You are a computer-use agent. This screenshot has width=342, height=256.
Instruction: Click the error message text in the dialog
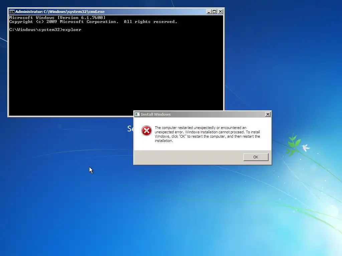click(x=207, y=134)
